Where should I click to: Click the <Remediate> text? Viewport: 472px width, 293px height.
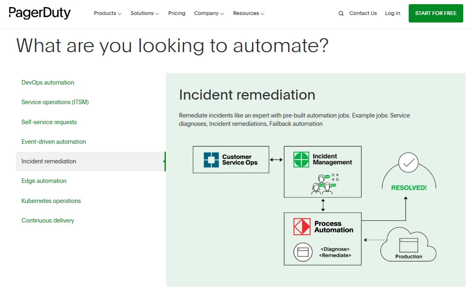pos(335,255)
